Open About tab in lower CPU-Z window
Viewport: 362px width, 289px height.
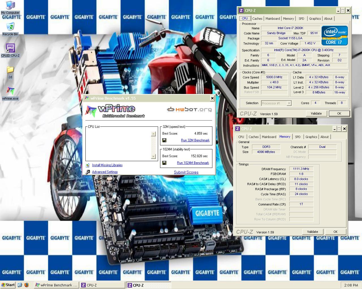(x=325, y=137)
